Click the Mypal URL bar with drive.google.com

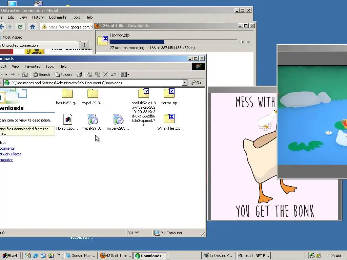66,27
